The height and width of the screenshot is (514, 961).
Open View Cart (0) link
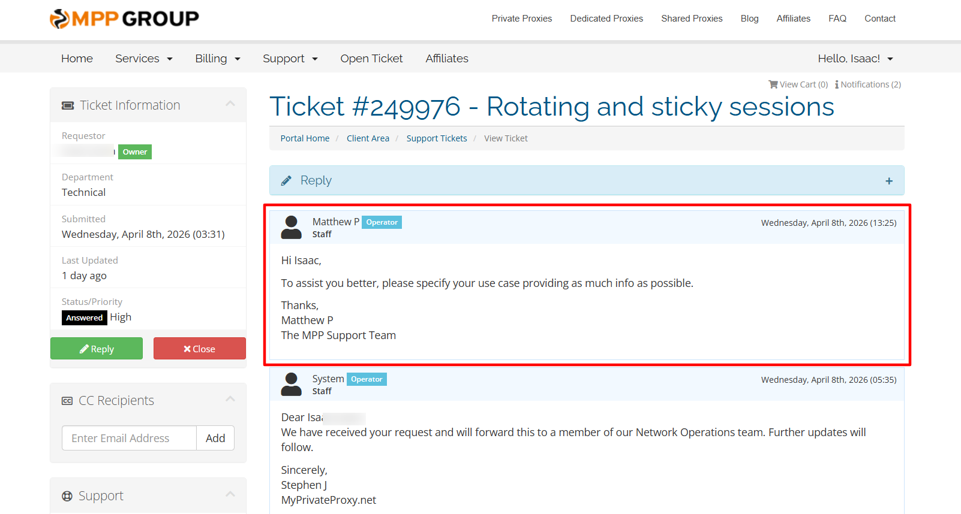click(798, 84)
